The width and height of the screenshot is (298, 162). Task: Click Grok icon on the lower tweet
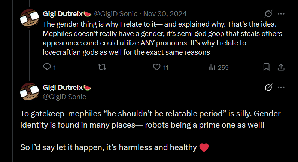[268, 88]
